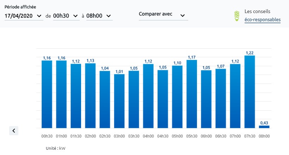This screenshot has height=155, width=289.
Task: Click the Période affichée label
Action: click(20, 7)
